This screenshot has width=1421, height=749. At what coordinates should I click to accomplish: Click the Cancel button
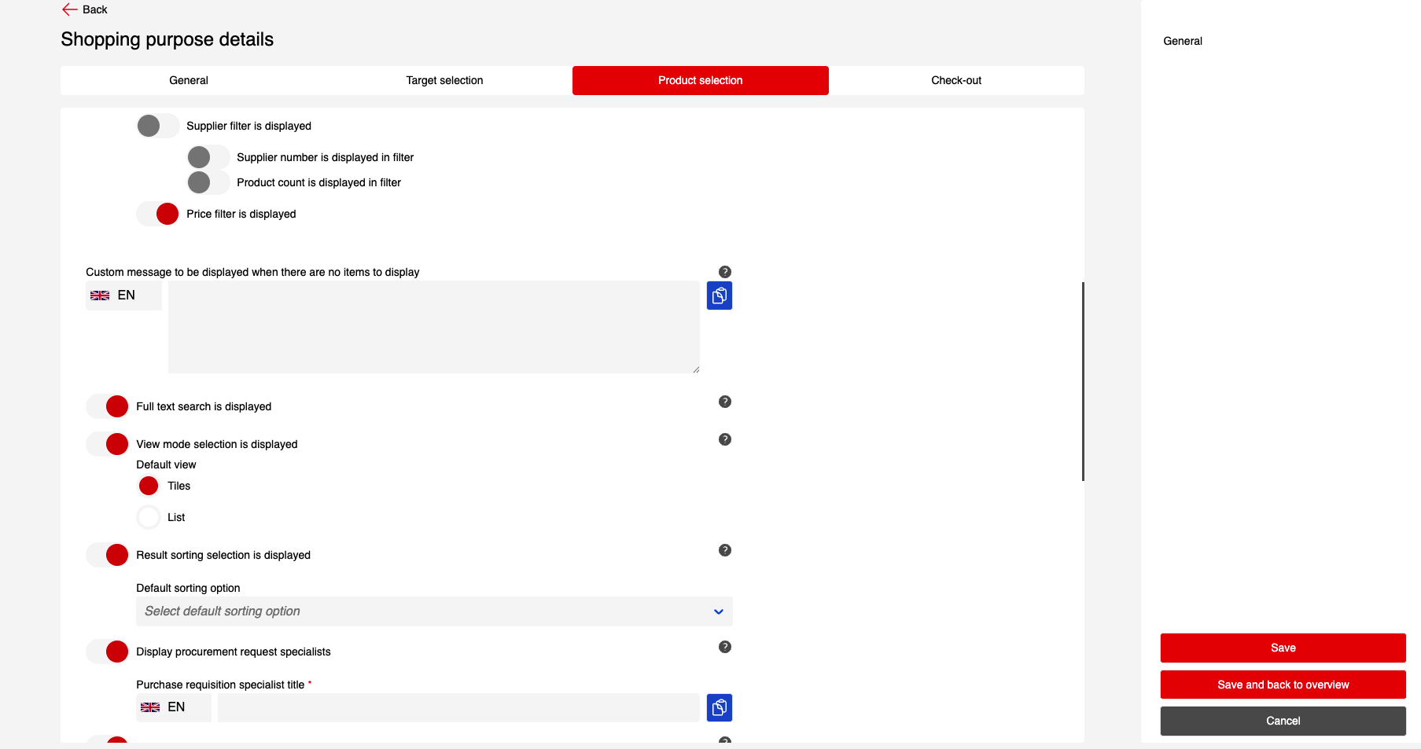pyautogui.click(x=1283, y=721)
